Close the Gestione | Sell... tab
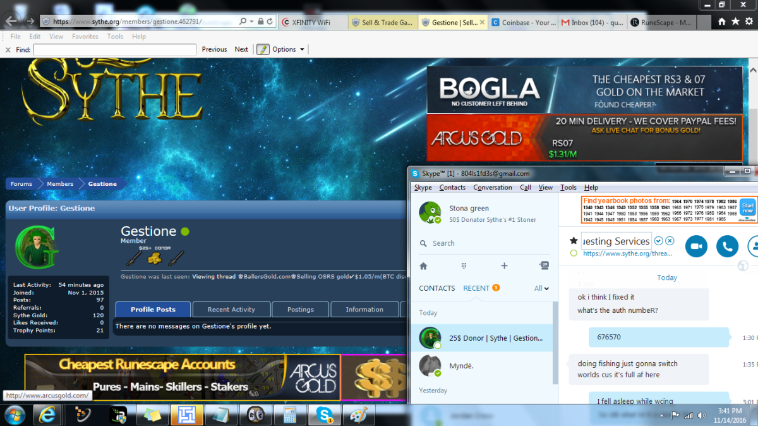Image resolution: width=758 pixels, height=426 pixels. [483, 22]
